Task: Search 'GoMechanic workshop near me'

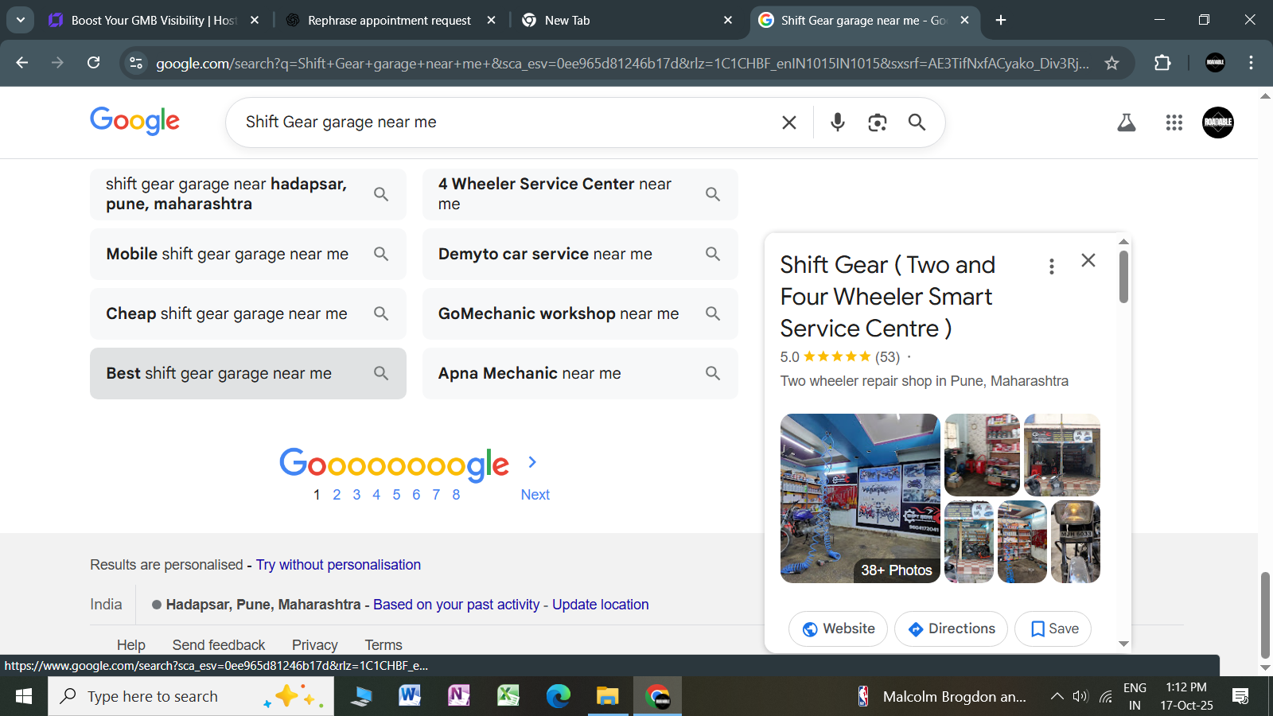Action: [580, 313]
